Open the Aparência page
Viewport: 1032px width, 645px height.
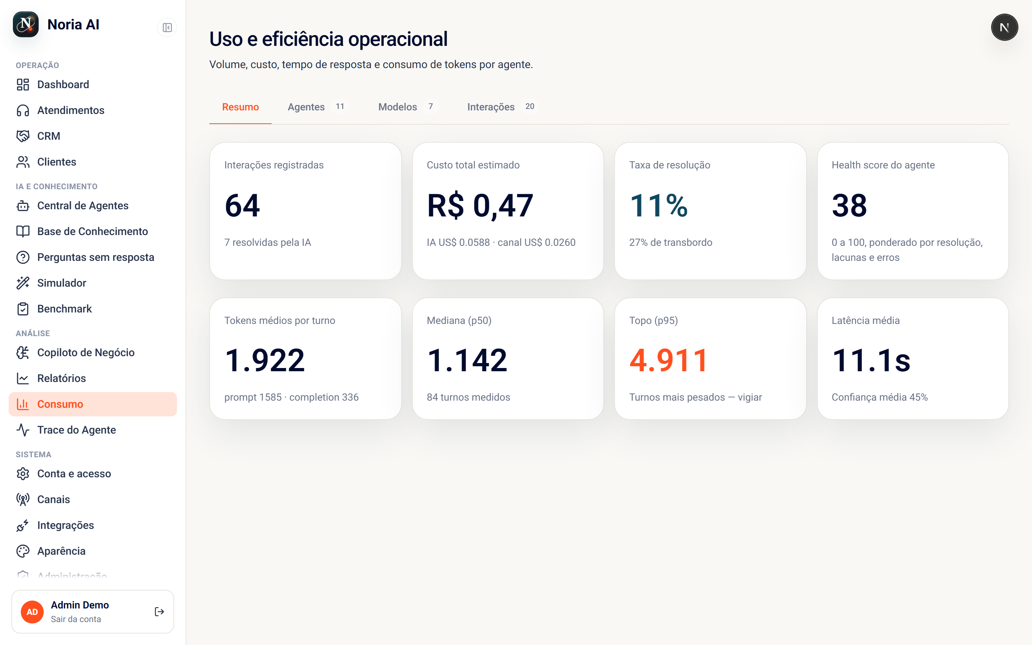coord(92,551)
